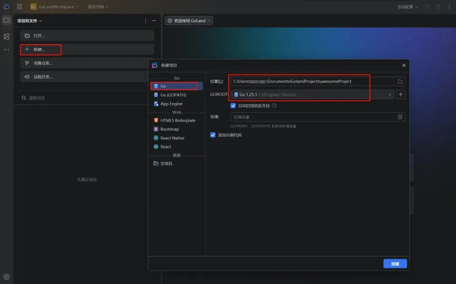456x284 pixels.
Task: Open the 添加配置 dropdown
Action: click(407, 6)
